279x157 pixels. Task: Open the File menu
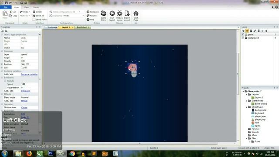point(6,7)
